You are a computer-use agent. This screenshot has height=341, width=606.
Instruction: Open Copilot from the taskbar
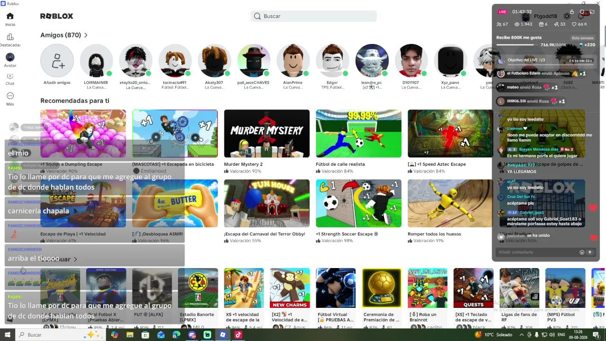(114, 335)
